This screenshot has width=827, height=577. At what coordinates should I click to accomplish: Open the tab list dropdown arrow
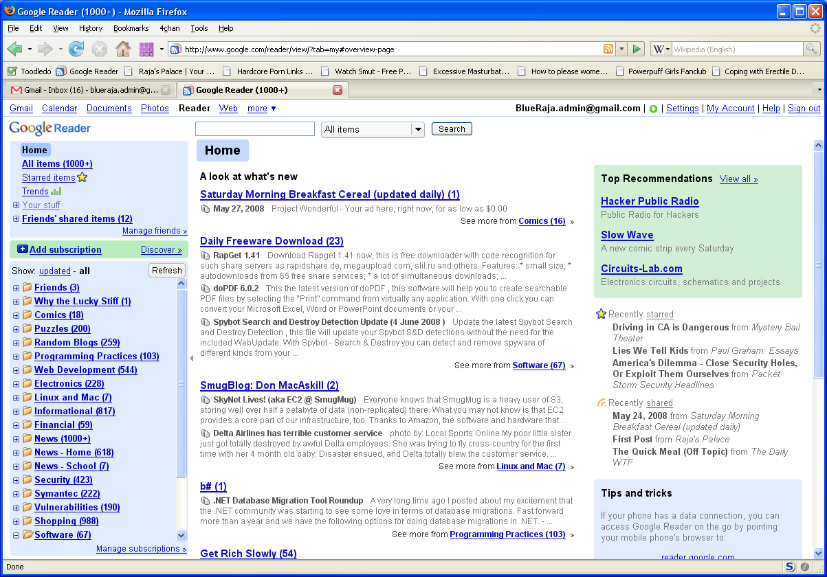click(818, 90)
